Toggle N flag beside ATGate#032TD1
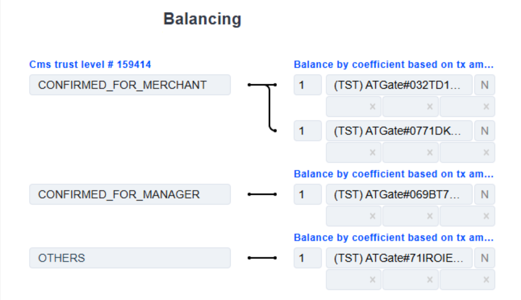521x300 pixels. point(484,85)
